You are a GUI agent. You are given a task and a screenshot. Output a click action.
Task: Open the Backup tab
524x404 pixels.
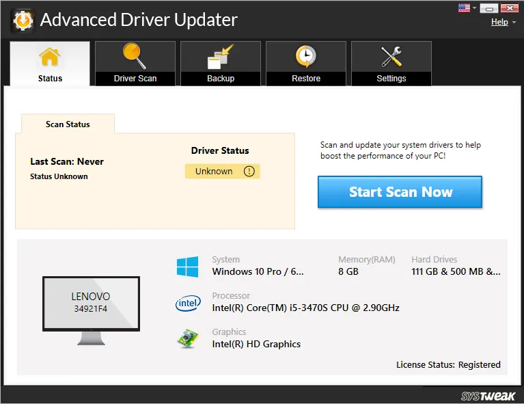point(221,64)
